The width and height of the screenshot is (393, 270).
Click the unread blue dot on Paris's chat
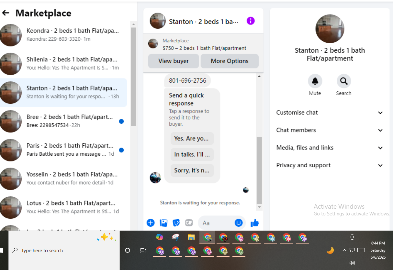121,150
